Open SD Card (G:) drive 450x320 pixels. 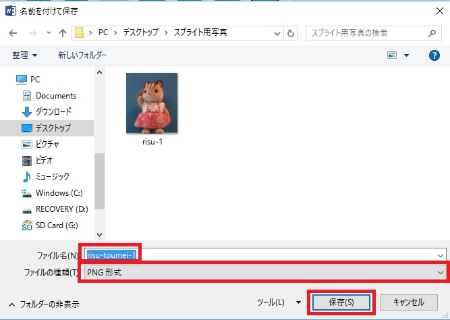pyautogui.click(x=57, y=225)
